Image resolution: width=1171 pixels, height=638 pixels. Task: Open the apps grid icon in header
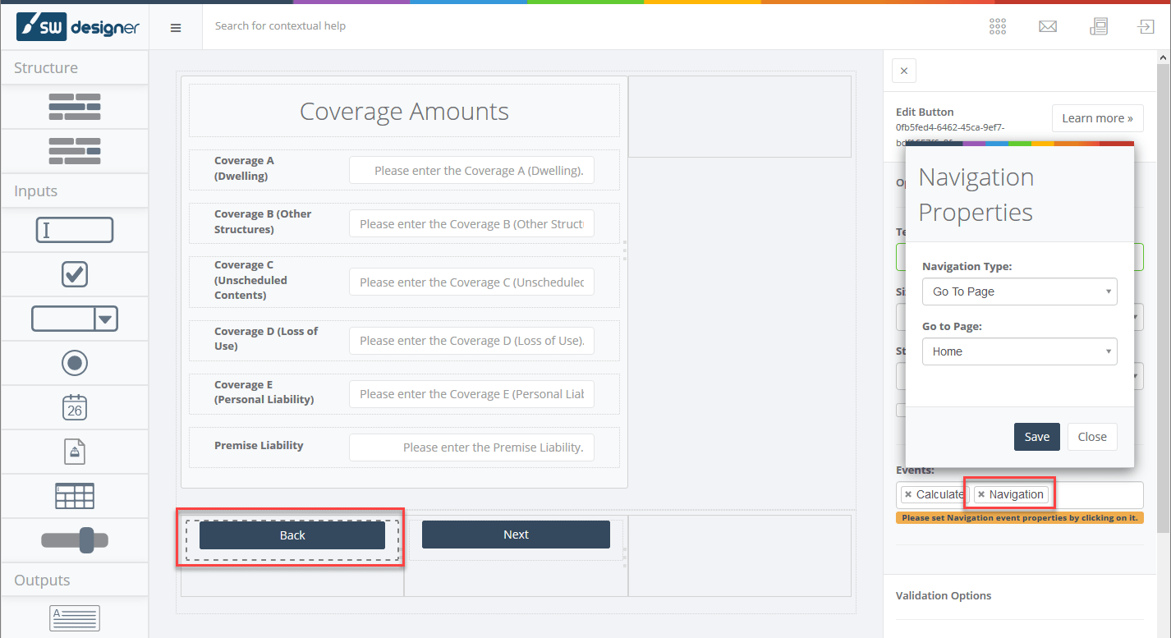[998, 26]
